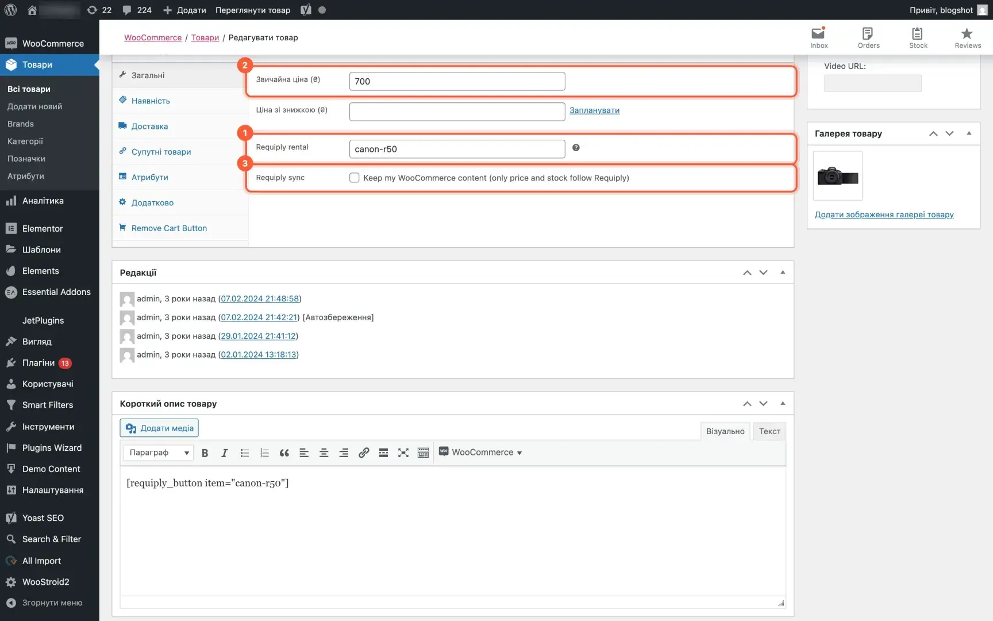Open the Orders activity panel
The width and height of the screenshot is (993, 621).
pyautogui.click(x=868, y=37)
